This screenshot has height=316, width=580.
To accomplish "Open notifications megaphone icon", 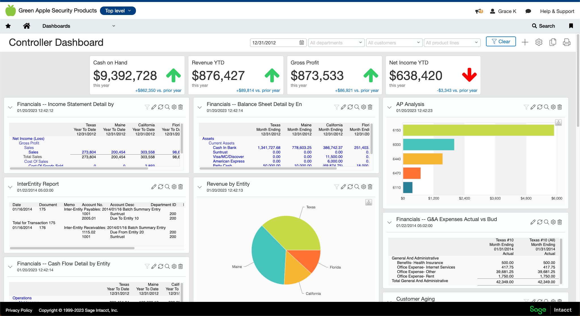I will click(x=479, y=11).
